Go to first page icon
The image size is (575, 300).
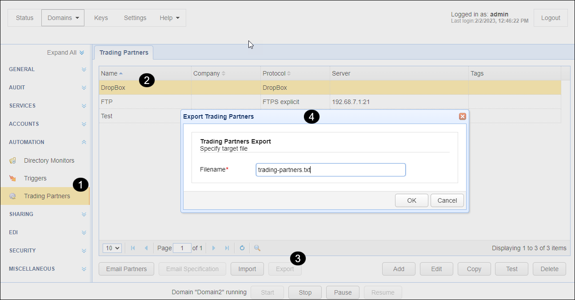coord(133,248)
